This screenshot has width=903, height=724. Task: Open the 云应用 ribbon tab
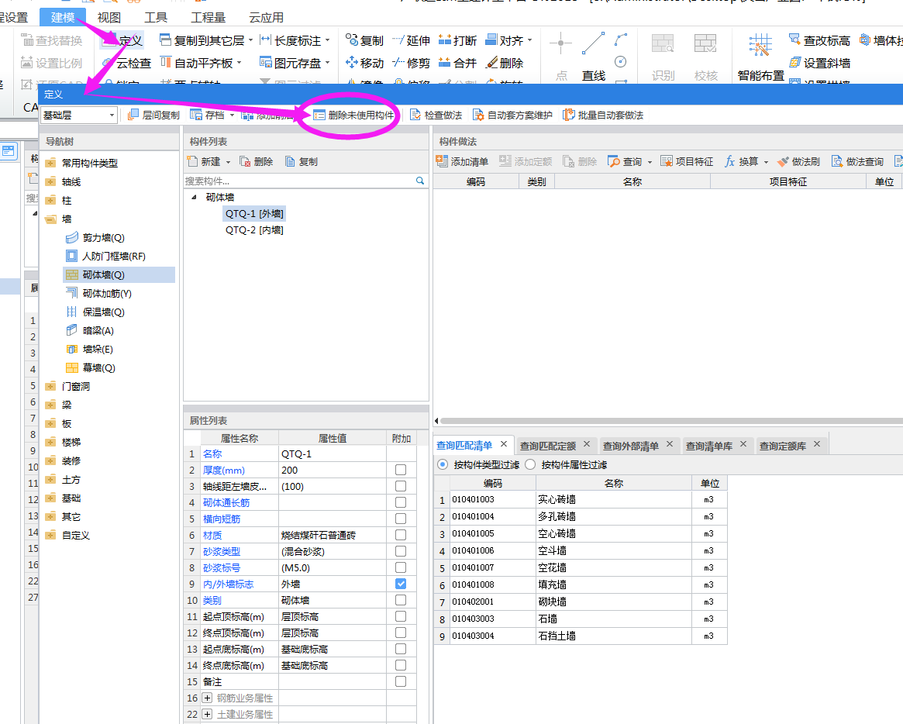click(x=266, y=17)
